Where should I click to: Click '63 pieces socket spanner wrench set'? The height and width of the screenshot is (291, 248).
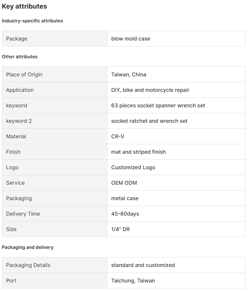tap(158, 105)
